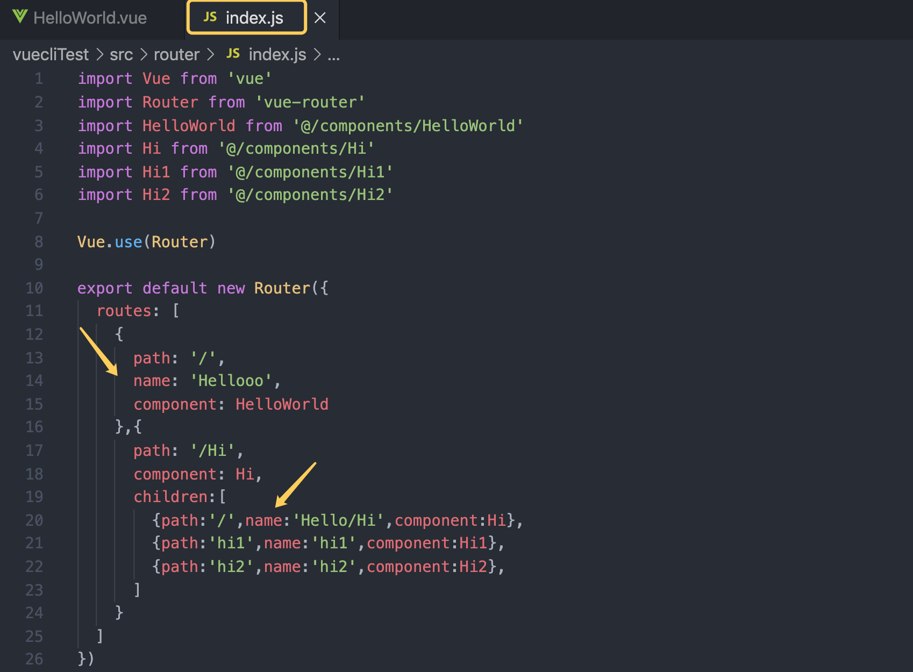Click the 'vue' string on line 1
Viewport: 913px width, 672px height.
click(x=249, y=79)
